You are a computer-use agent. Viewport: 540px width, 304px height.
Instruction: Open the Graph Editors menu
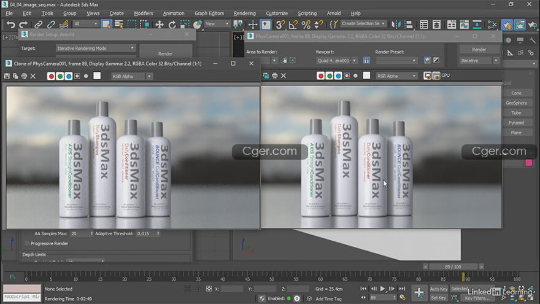(209, 13)
